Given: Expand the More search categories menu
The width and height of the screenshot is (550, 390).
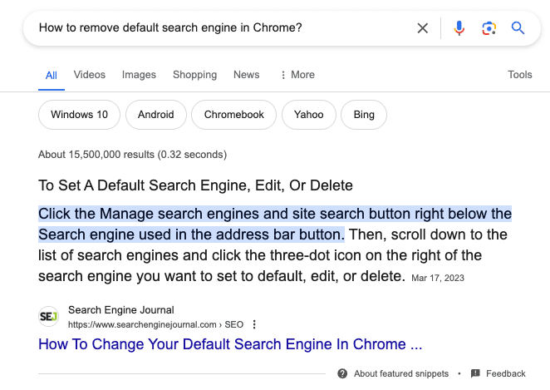Looking at the screenshot, I should (x=297, y=75).
